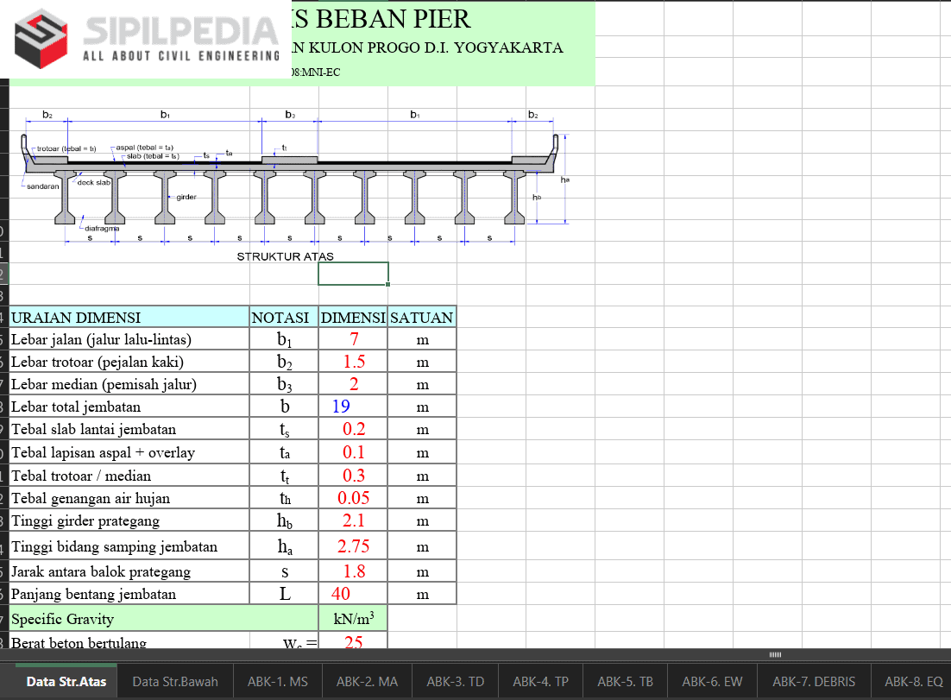This screenshot has width=951, height=700.
Task: Open the ABK-3. TD sheet tab
Action: 456,681
